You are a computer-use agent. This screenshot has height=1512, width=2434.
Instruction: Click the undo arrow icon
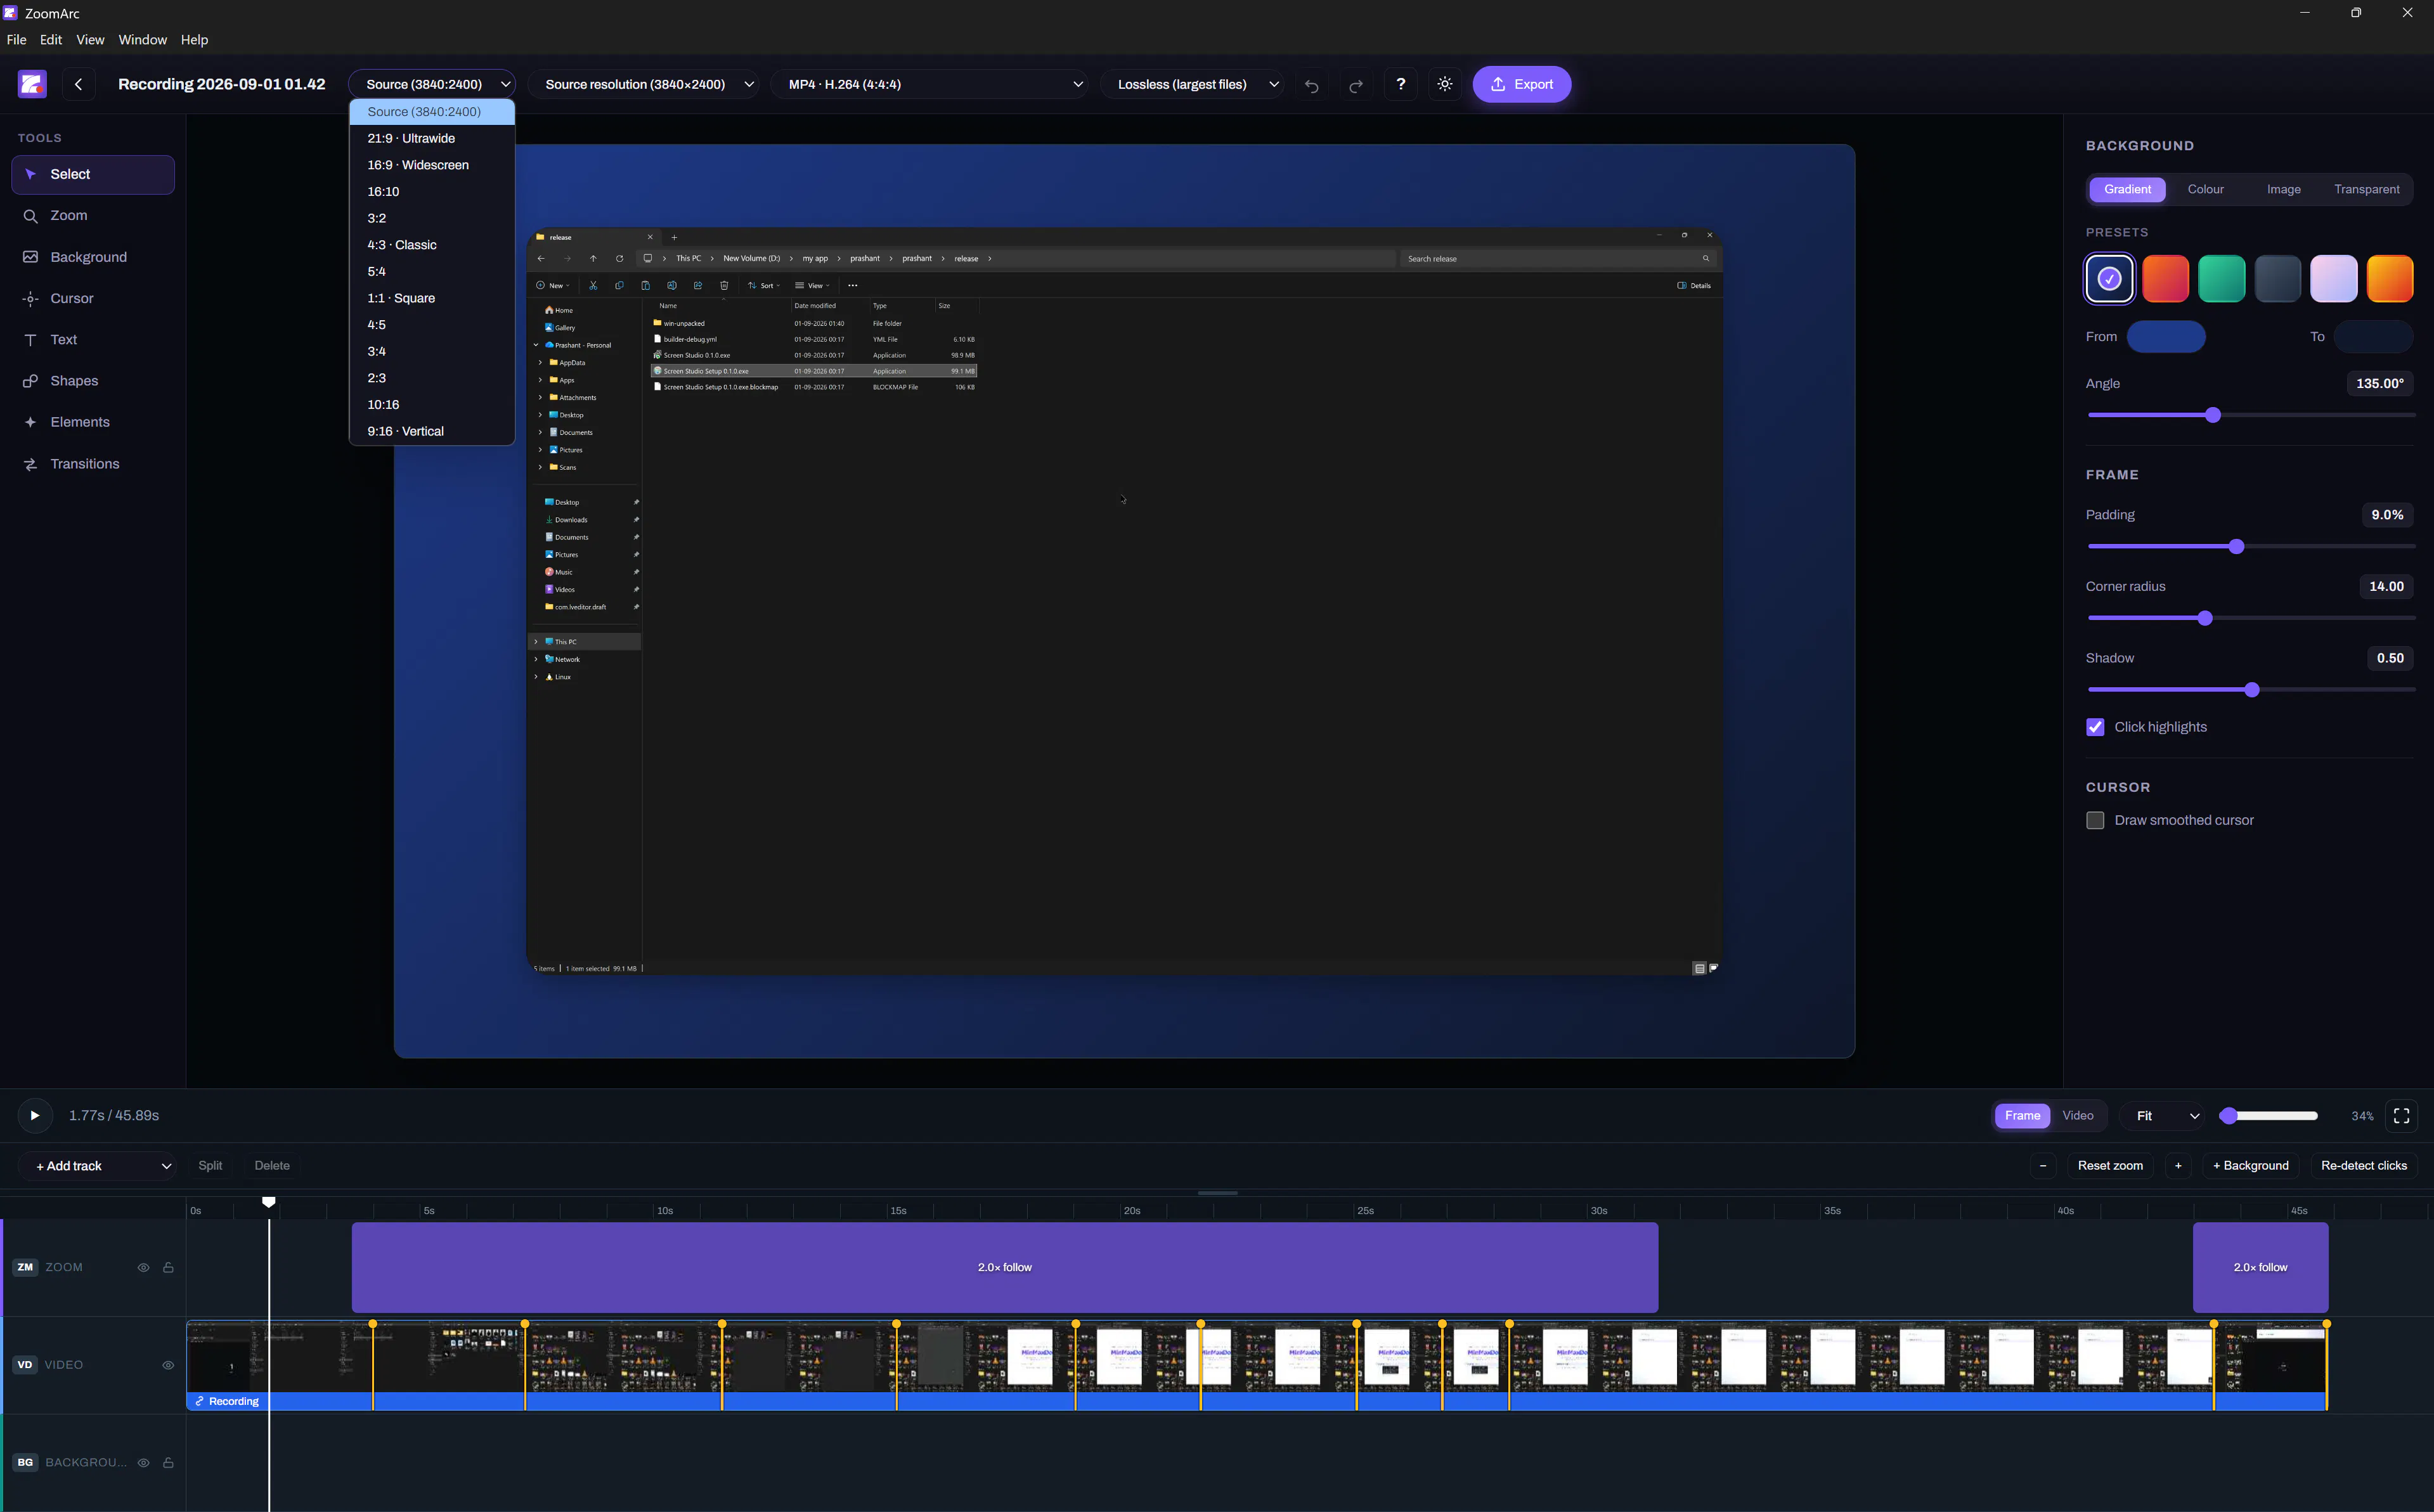pyautogui.click(x=1311, y=85)
